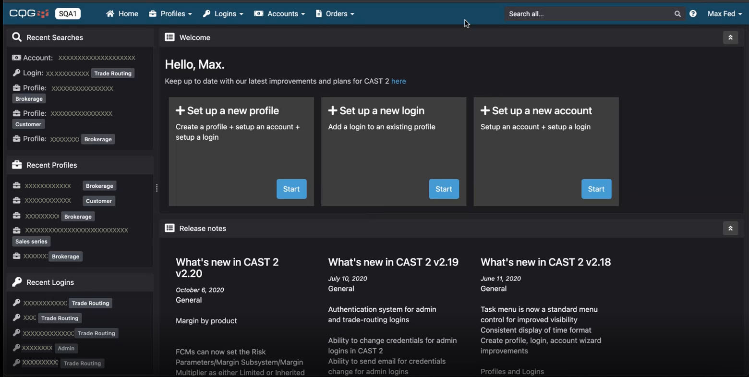Click the CAST 2 v2.19 release heading
The width and height of the screenshot is (749, 377).
[393, 262]
